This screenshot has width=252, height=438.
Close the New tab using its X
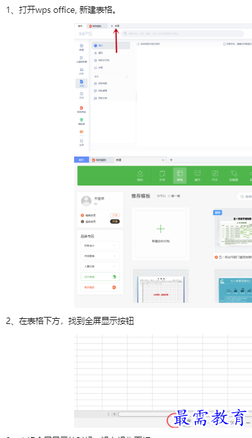point(163,160)
